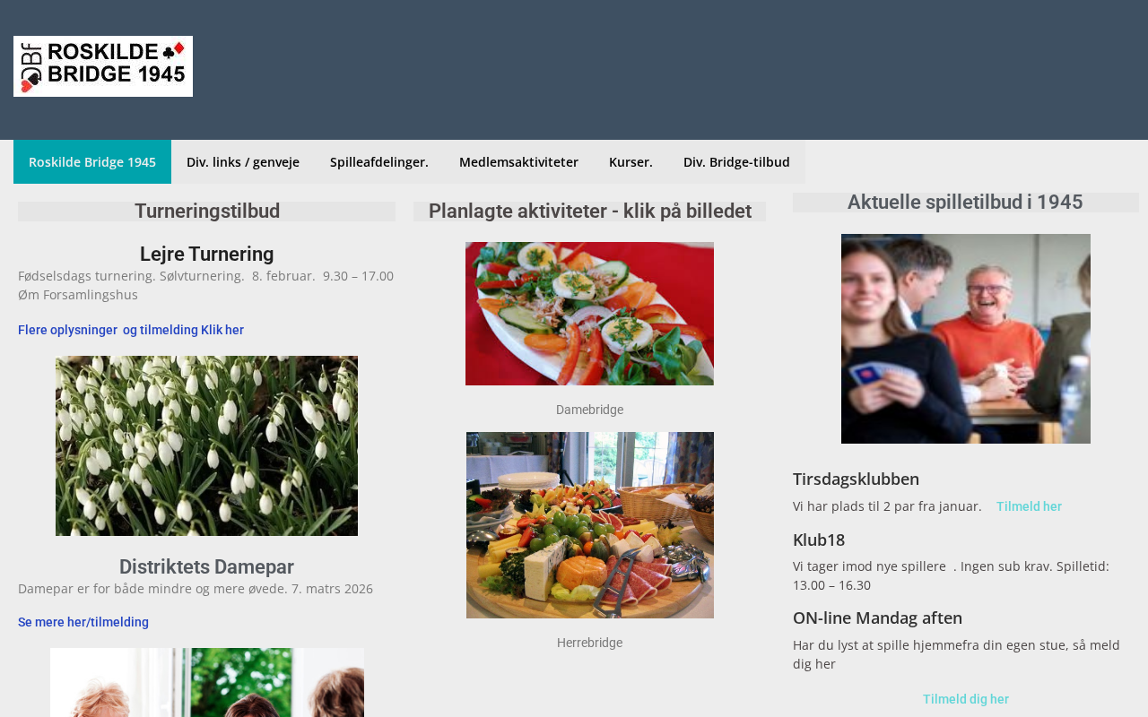Screen dimensions: 1148x717
Task: Open the Roskilde Bridge 1945 menu tab
Action: 92,162
